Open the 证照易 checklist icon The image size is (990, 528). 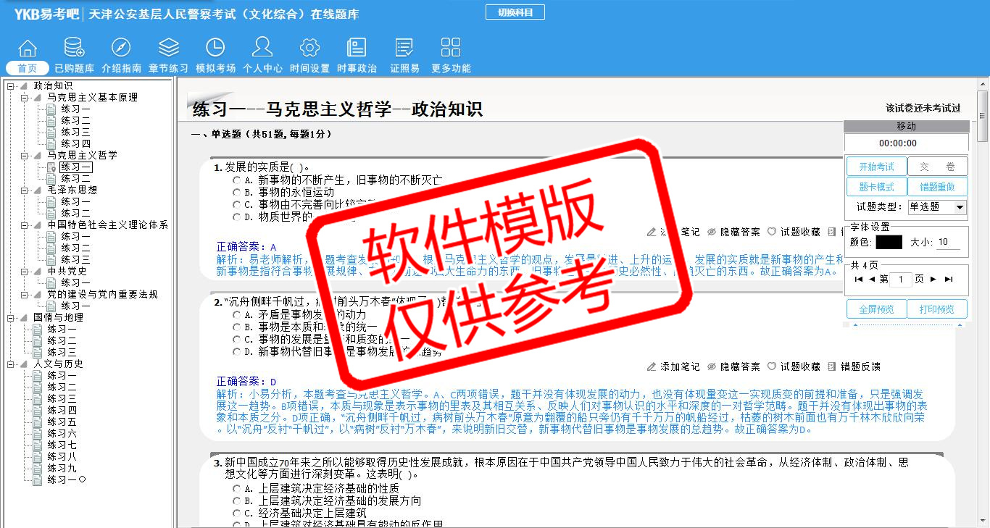pos(404,49)
